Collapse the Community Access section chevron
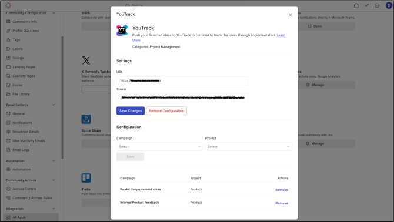The height and width of the screenshot is (222, 394). (x=54, y=180)
